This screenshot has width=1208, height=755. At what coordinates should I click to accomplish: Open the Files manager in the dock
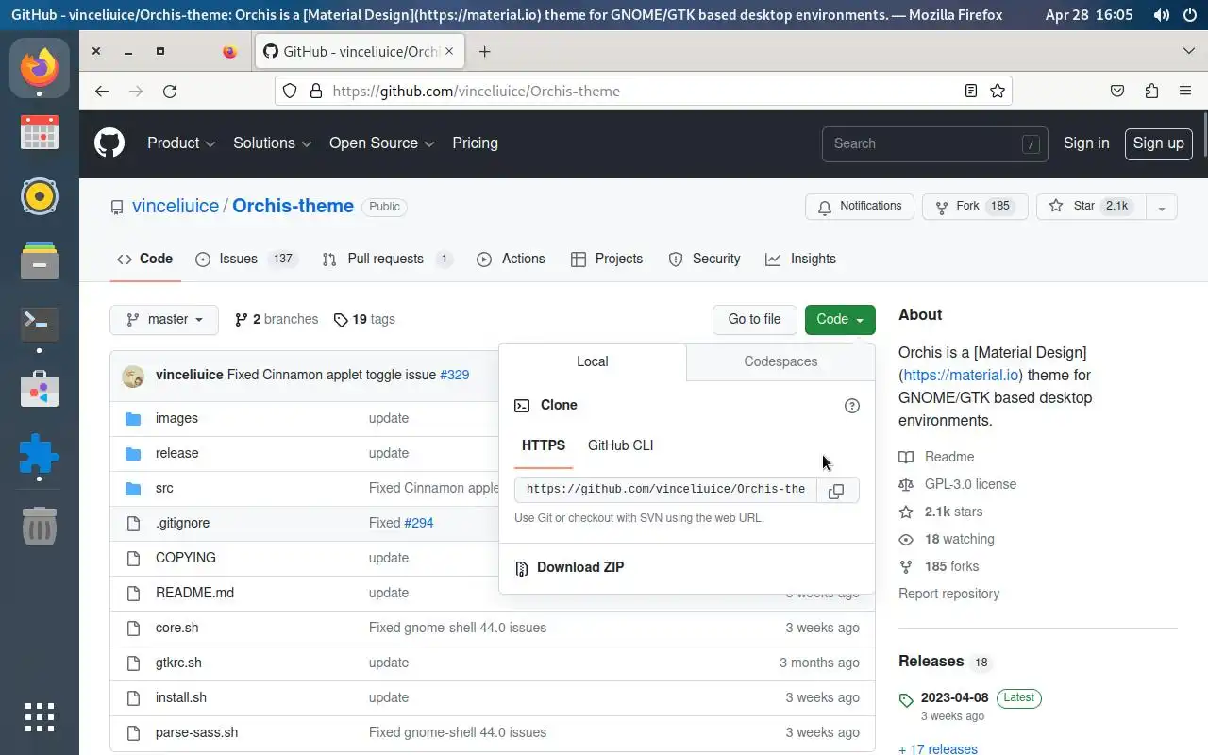40,260
